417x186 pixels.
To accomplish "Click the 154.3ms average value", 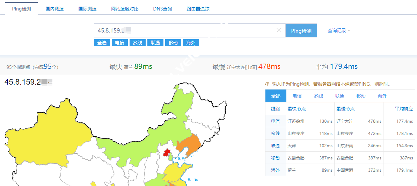I will (404, 146).
